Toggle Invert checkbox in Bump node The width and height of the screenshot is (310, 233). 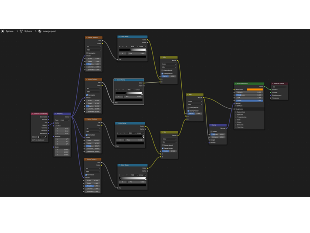coord(212,131)
